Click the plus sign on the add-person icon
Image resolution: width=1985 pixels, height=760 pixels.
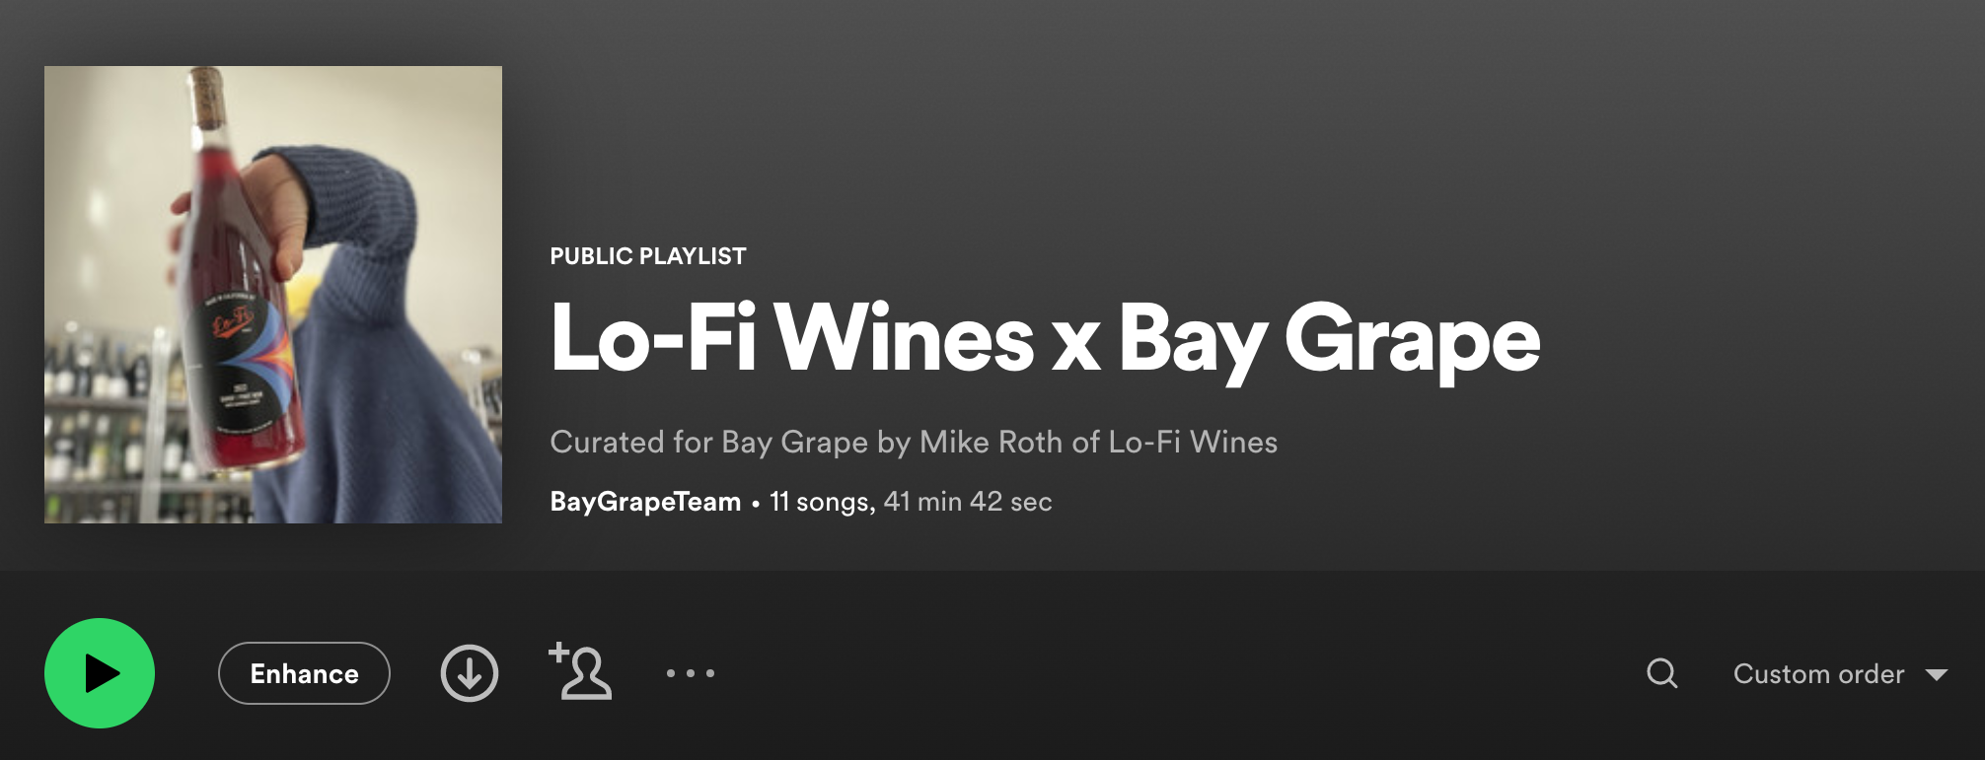click(x=558, y=652)
